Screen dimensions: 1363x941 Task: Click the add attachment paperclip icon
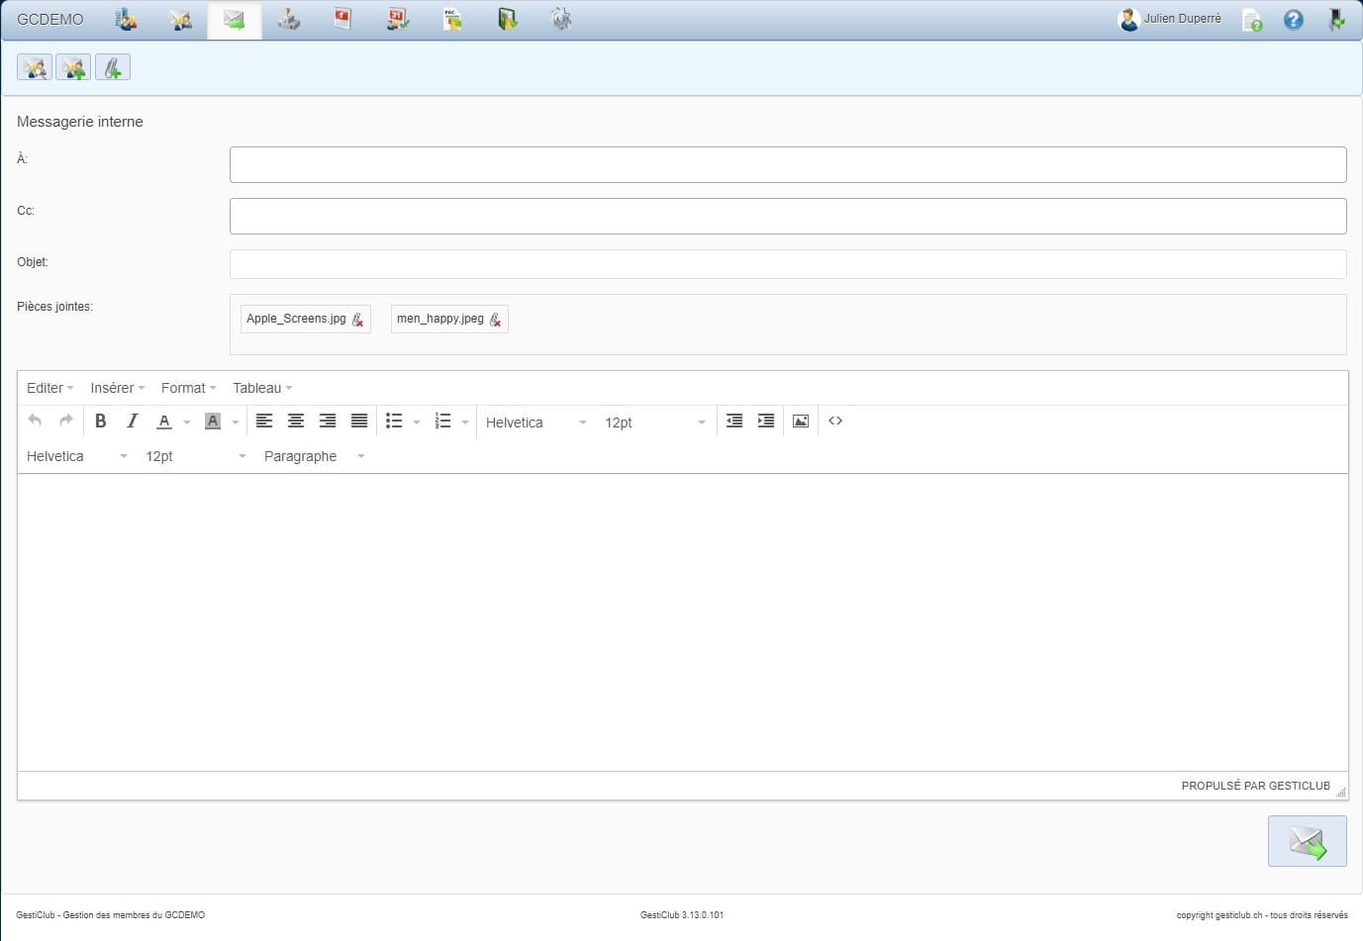pos(113,67)
